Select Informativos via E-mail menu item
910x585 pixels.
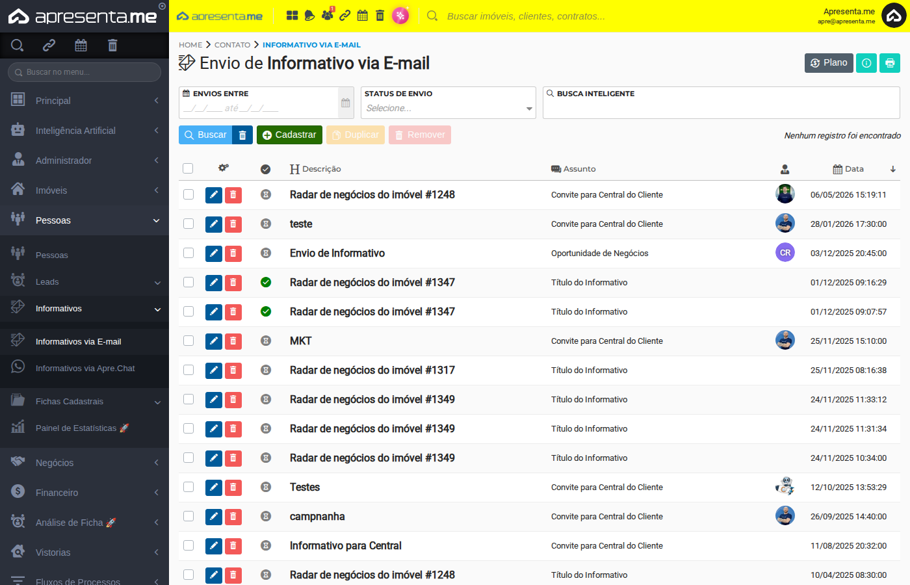pos(84,342)
